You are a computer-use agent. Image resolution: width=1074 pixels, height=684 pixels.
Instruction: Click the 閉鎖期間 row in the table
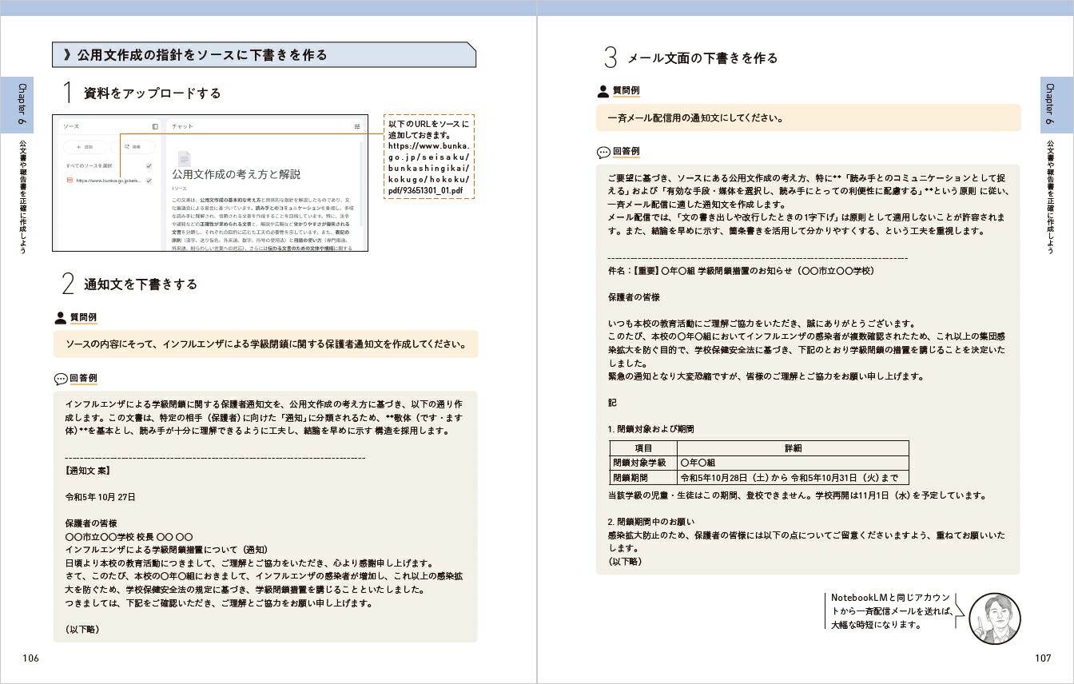[x=758, y=478]
